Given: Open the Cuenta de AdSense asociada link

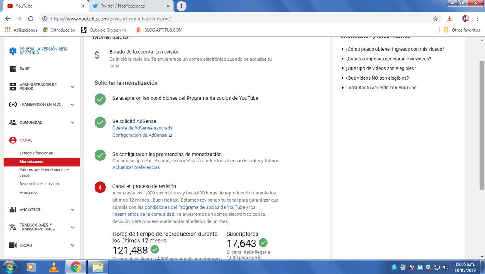Looking at the screenshot, I should 142,128.
